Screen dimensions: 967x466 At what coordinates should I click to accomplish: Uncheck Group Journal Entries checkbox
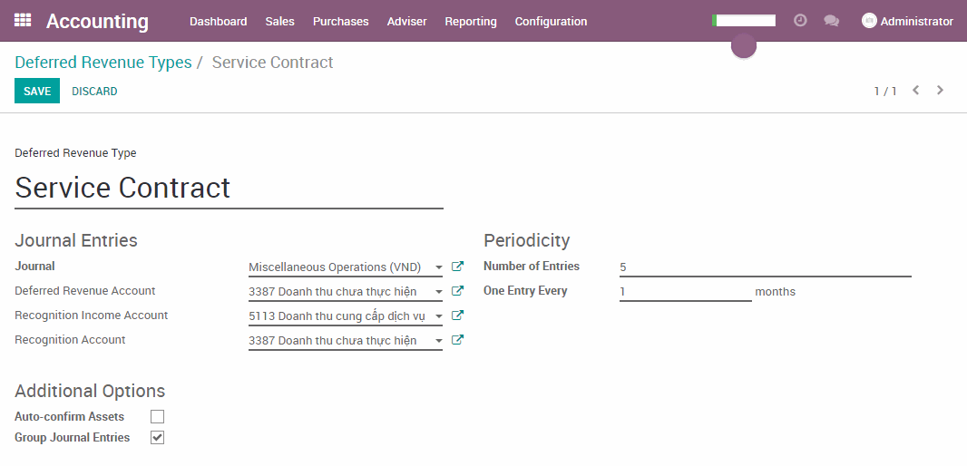coord(158,438)
